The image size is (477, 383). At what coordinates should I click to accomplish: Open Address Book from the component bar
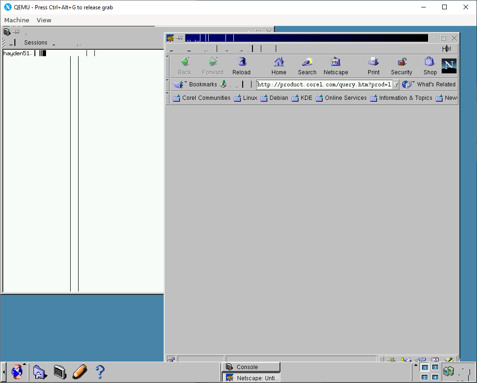click(435, 359)
